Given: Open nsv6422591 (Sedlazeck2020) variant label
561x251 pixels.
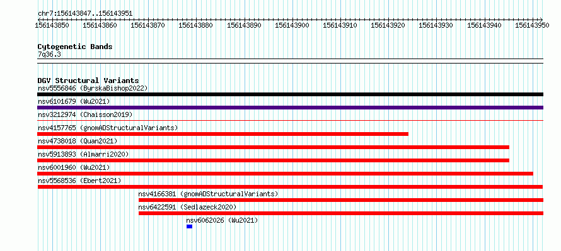Looking at the screenshot, I should pos(187,207).
